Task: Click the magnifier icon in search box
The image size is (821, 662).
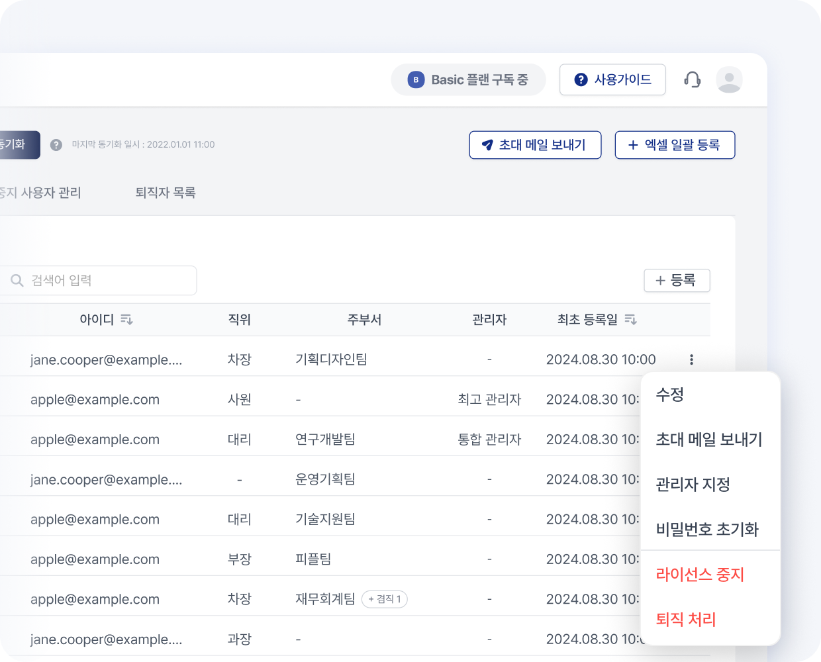Action: (17, 281)
